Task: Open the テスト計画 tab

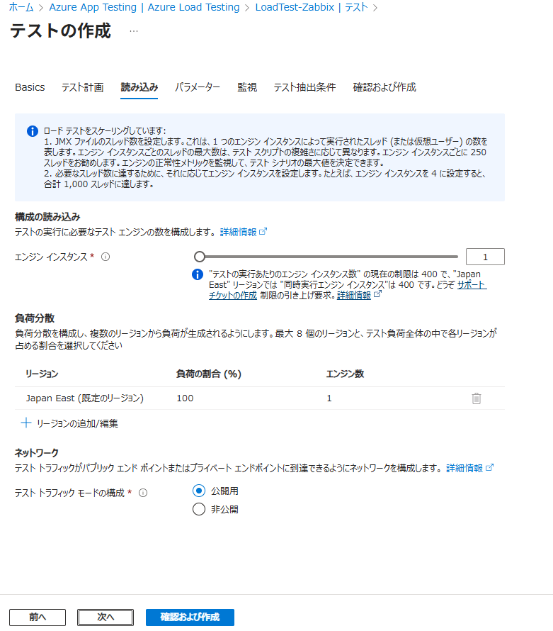Action: 82,87
